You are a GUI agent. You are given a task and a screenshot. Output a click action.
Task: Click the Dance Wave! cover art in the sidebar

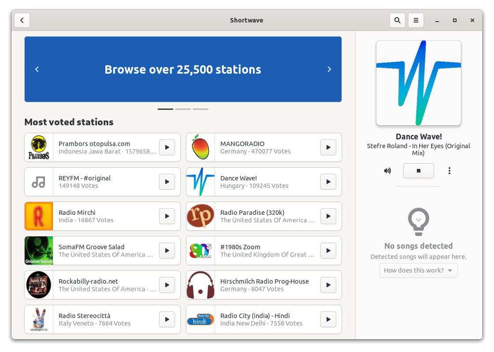tap(418, 83)
